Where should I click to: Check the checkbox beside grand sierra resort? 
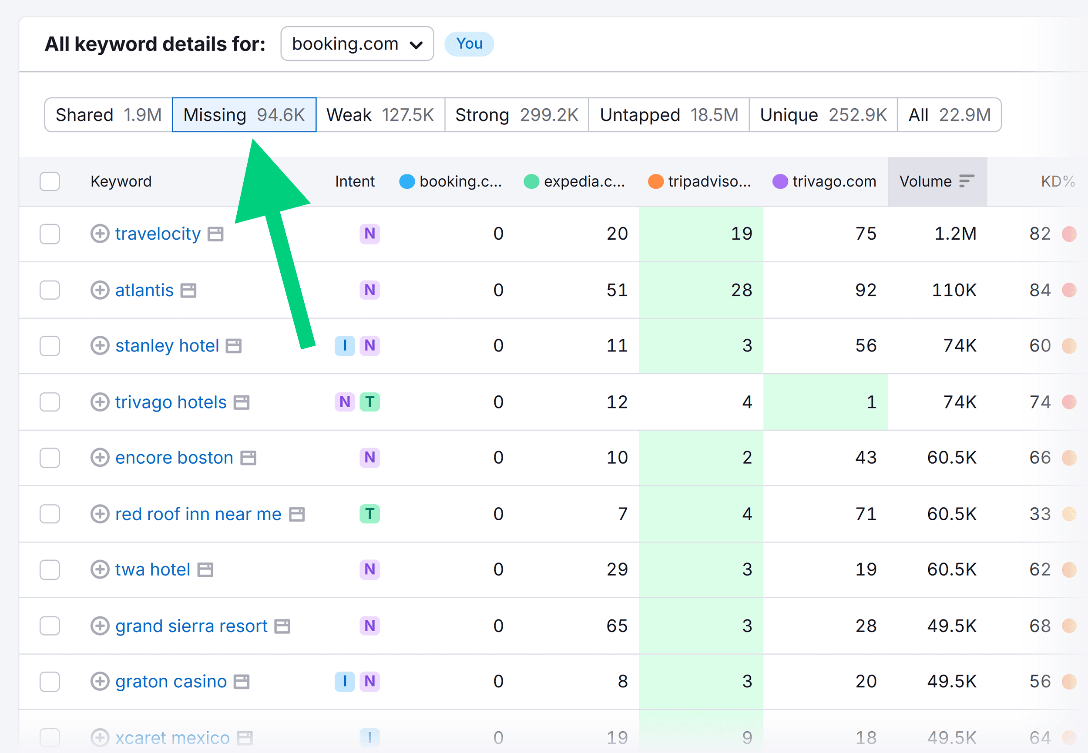click(x=50, y=626)
